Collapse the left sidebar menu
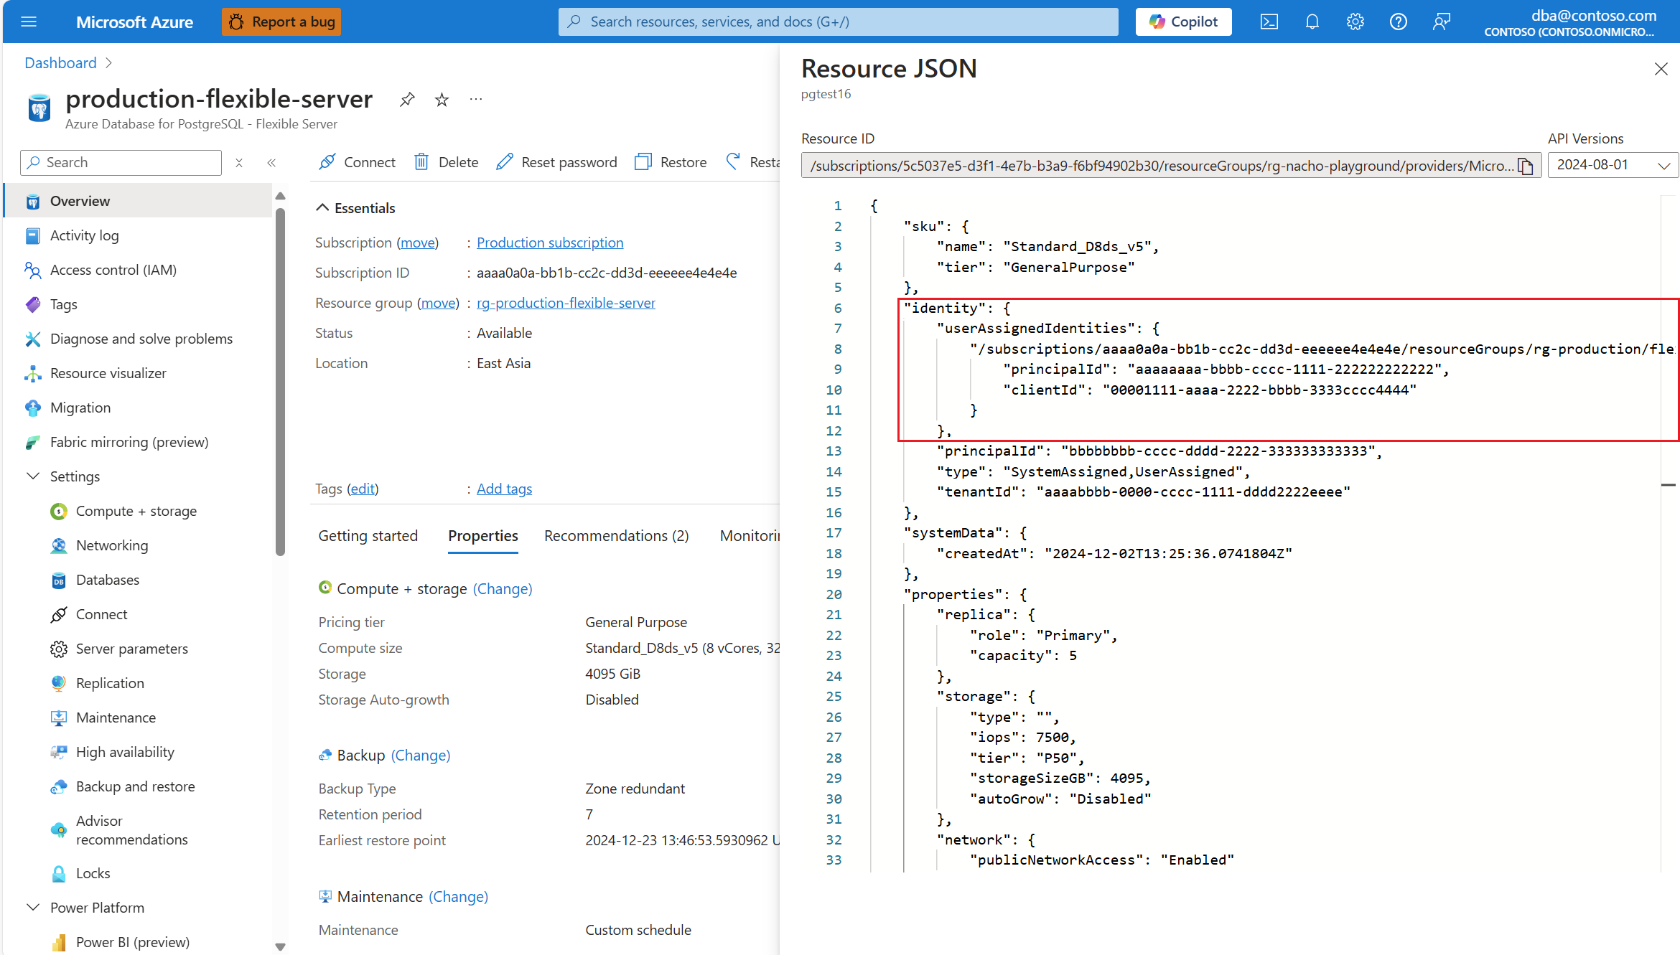Screen dimensions: 1680x955 click(x=271, y=163)
